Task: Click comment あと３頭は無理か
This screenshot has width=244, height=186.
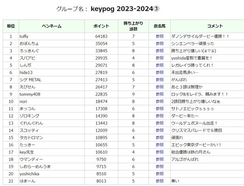Action: pos(187,87)
